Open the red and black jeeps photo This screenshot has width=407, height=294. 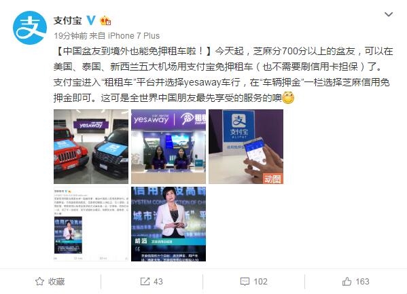pos(91,147)
